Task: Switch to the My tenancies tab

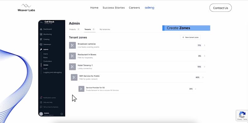Action: point(105,29)
